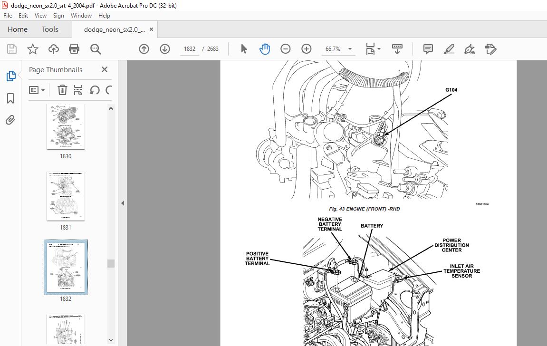This screenshot has height=346, width=547.
Task: Open the zoom level 66.7% dropdown
Action: coord(350,49)
